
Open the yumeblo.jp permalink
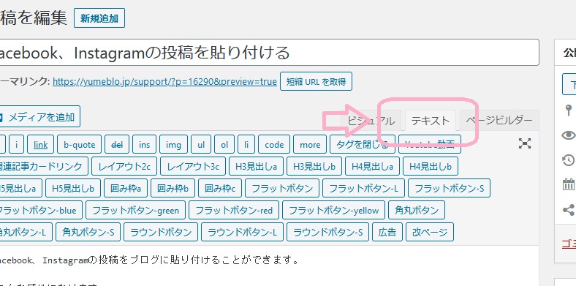point(164,82)
